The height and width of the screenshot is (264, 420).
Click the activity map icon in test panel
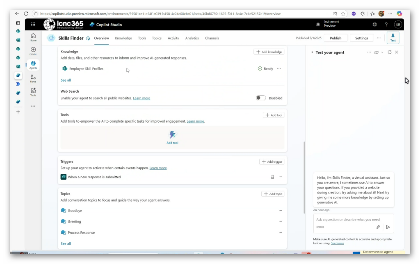pyautogui.click(x=377, y=52)
